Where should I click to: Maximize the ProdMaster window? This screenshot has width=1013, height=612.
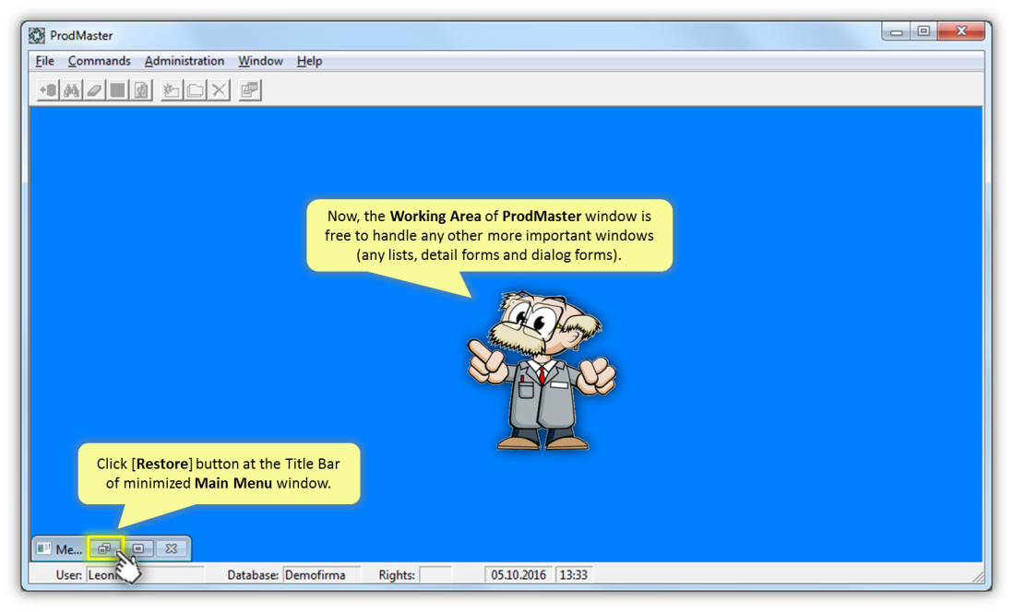924,31
